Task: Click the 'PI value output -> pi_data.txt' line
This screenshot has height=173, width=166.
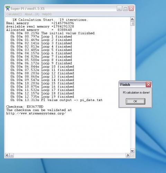Action: coord(56,100)
